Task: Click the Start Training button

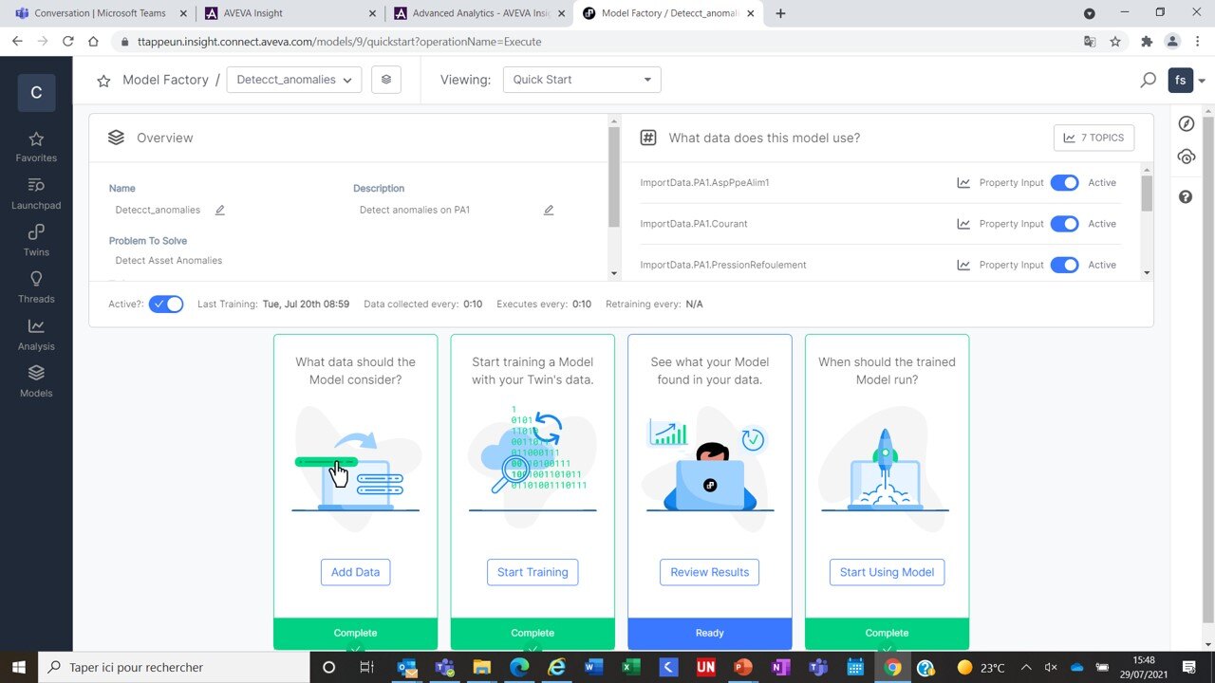Action: 533,572
